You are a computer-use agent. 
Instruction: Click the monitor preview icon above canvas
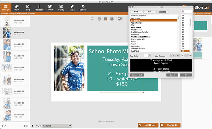120,19
